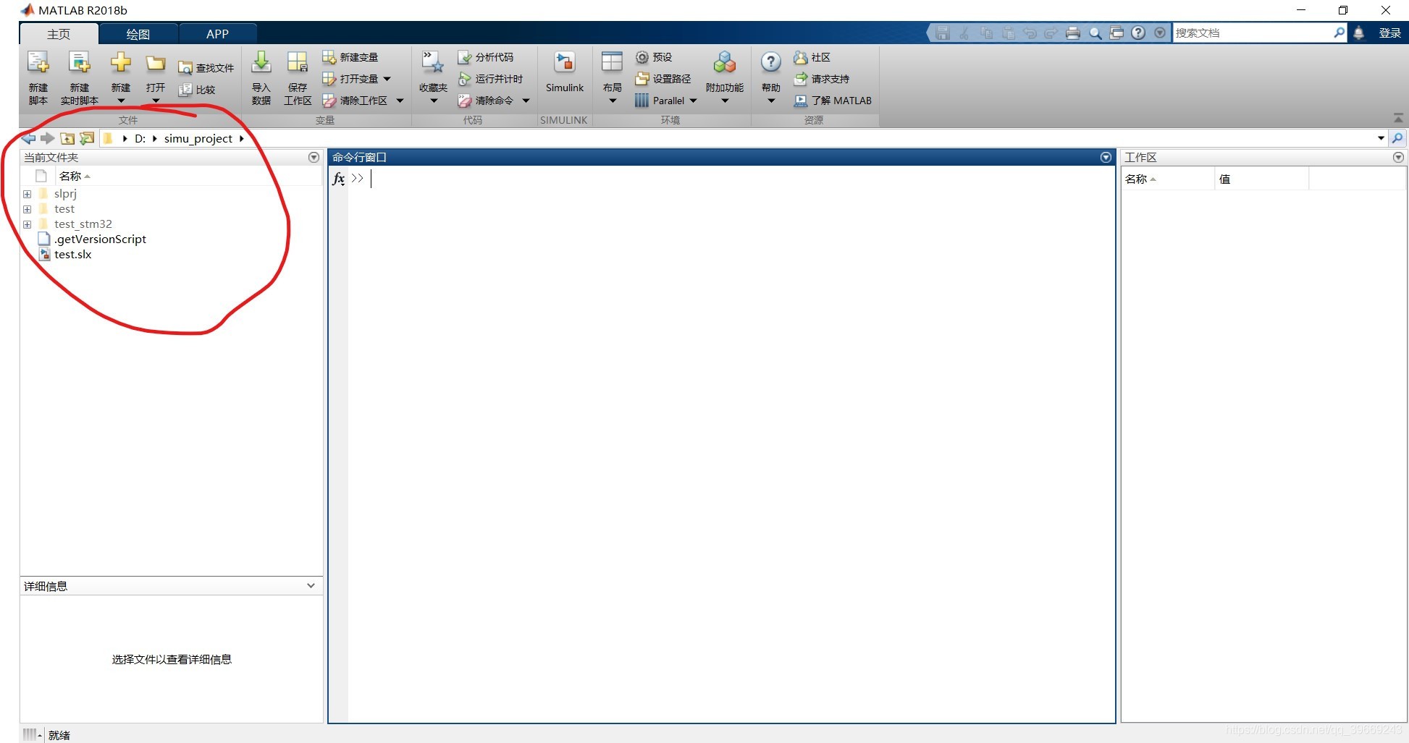Switch to the 绘图 (Plots) tab

(138, 34)
